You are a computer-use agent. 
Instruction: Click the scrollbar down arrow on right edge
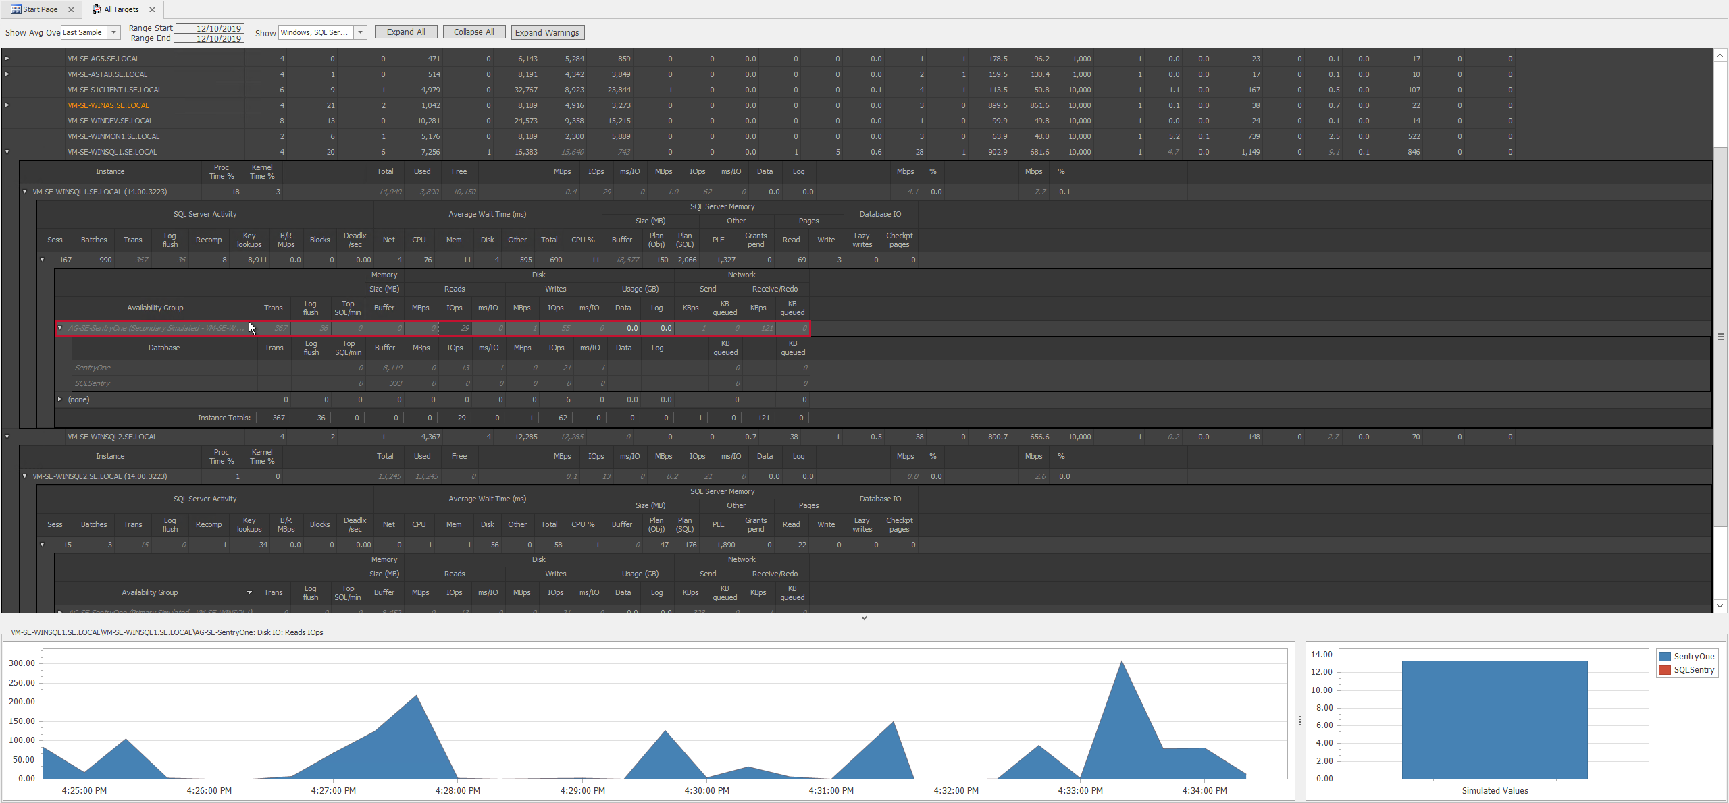pos(1720,605)
